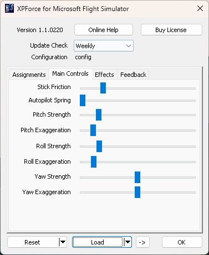The height and width of the screenshot is (255, 209).
Task: Click the Autopilot Spring slider handle
Action: (x=83, y=101)
